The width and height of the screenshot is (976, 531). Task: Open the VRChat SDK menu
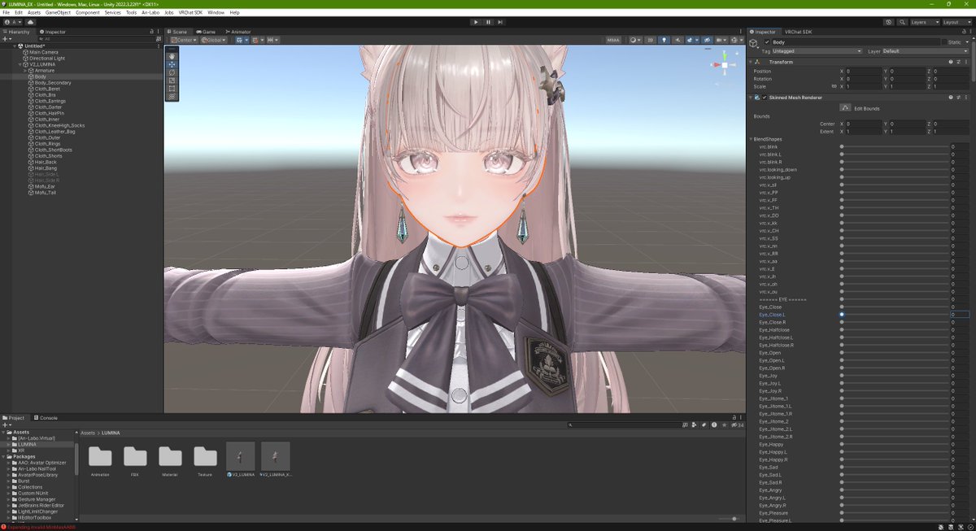(x=190, y=13)
